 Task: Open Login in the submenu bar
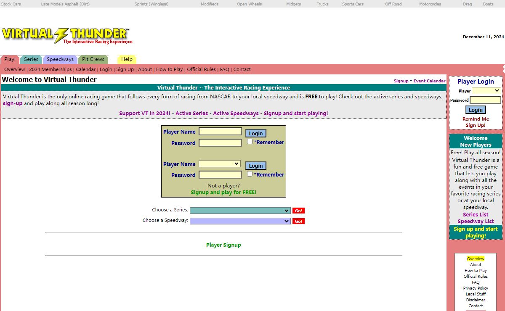click(106, 69)
